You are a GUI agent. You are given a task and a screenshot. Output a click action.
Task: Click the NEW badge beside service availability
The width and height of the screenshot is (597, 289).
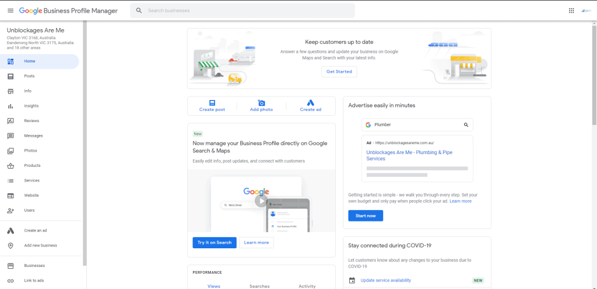[x=478, y=281]
